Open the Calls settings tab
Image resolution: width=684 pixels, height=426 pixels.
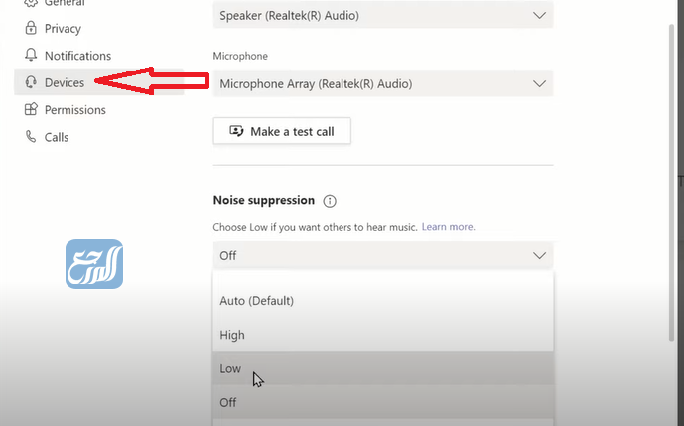pos(57,137)
